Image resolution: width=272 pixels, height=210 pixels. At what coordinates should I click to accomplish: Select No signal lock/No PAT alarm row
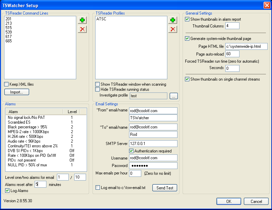(x=46, y=118)
